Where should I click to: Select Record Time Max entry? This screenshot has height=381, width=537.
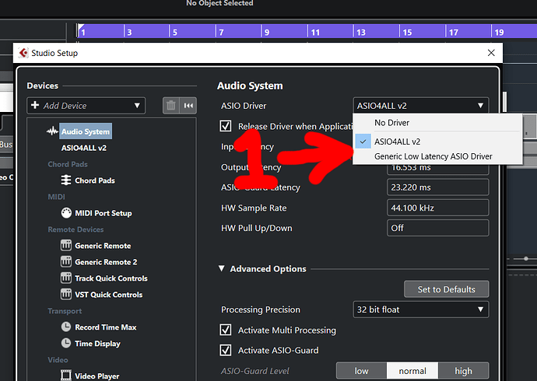point(106,327)
